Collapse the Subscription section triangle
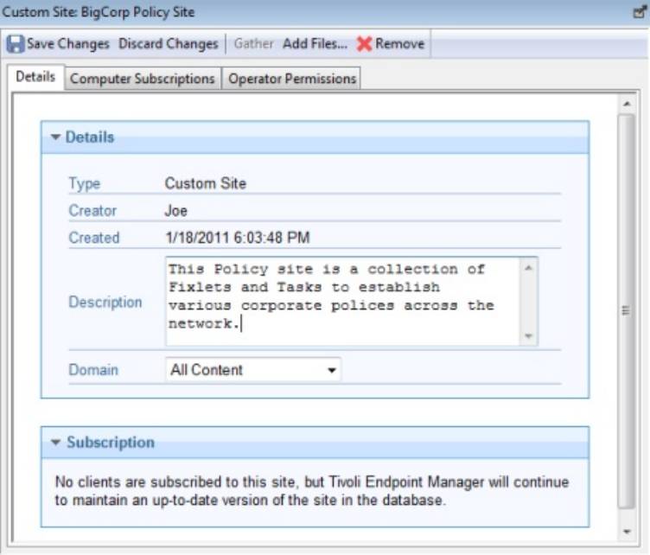The width and height of the screenshot is (650, 555). [55, 443]
